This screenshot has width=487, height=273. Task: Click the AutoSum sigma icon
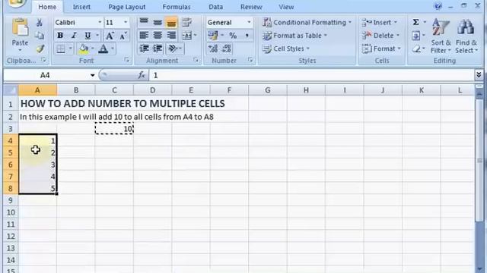click(416, 22)
